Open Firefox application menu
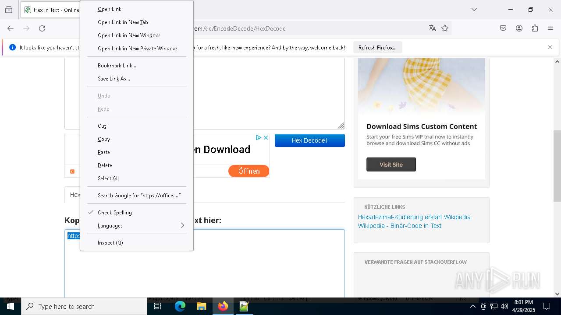This screenshot has height=315, width=561. pyautogui.click(x=550, y=28)
